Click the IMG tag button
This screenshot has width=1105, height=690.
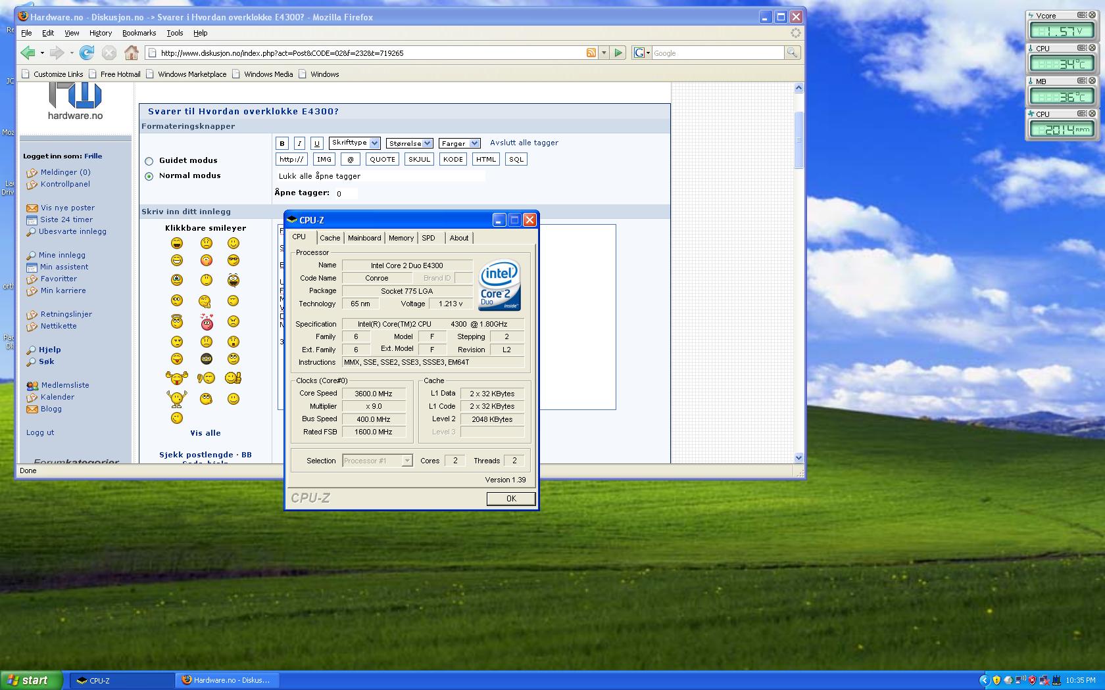pos(324,159)
